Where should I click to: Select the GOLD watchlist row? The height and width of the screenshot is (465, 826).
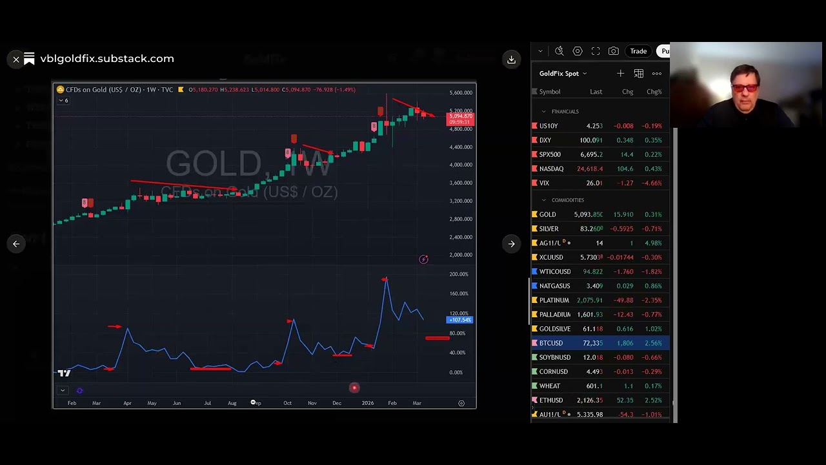pyautogui.click(x=600, y=214)
